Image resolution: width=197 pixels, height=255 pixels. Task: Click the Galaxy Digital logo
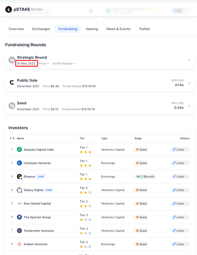point(20,190)
